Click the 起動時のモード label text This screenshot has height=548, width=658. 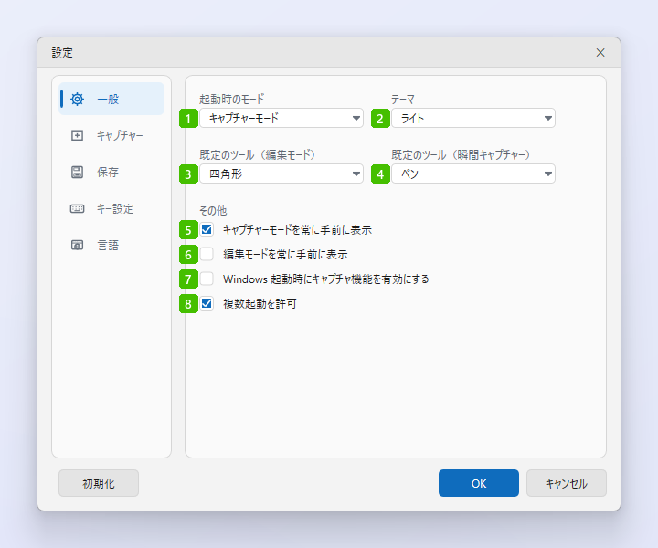[231, 100]
